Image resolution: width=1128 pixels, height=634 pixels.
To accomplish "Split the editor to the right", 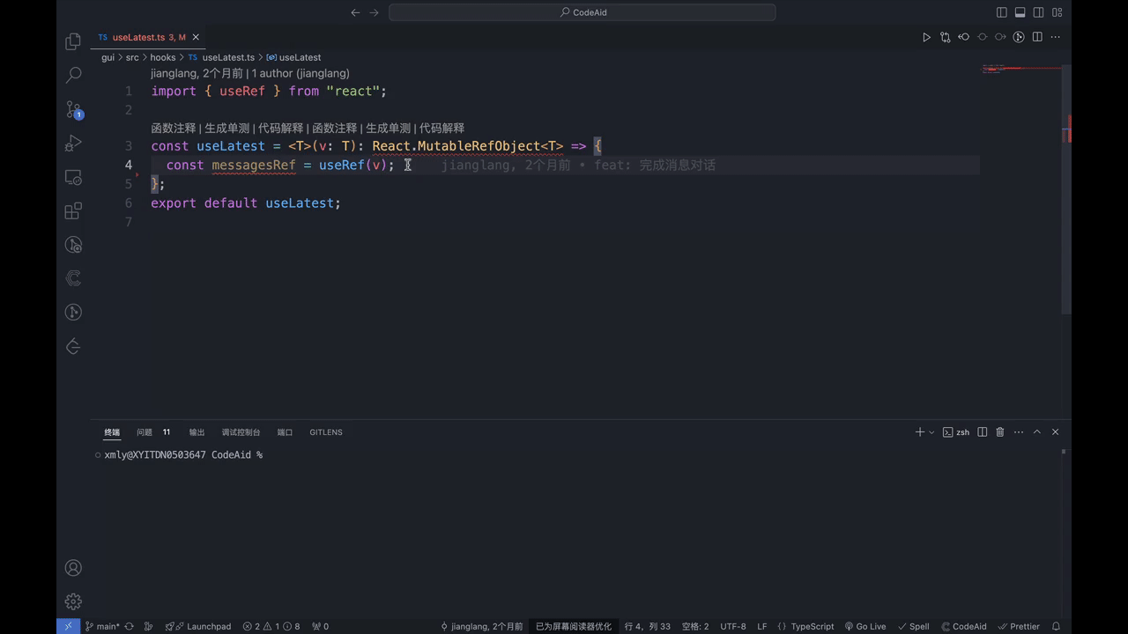I will coord(1037,37).
